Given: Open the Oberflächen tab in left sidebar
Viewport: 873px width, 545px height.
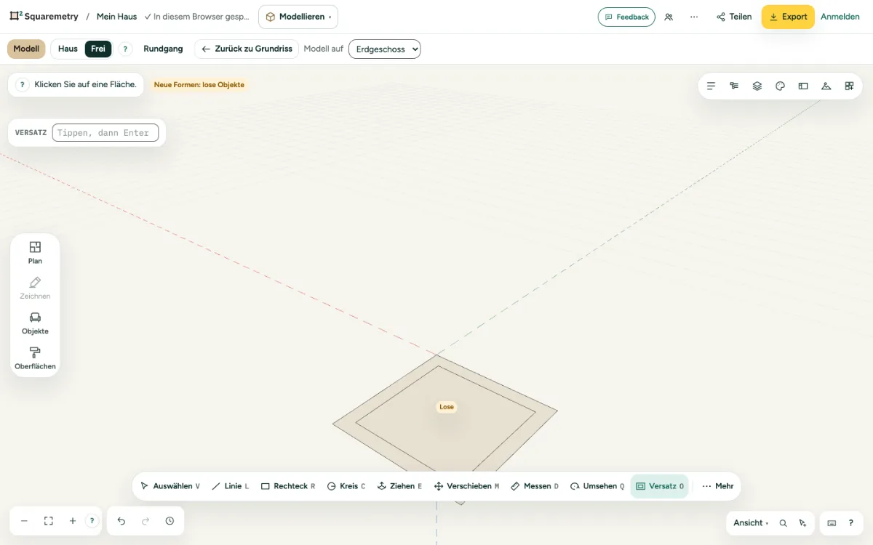Looking at the screenshot, I should [x=35, y=358].
